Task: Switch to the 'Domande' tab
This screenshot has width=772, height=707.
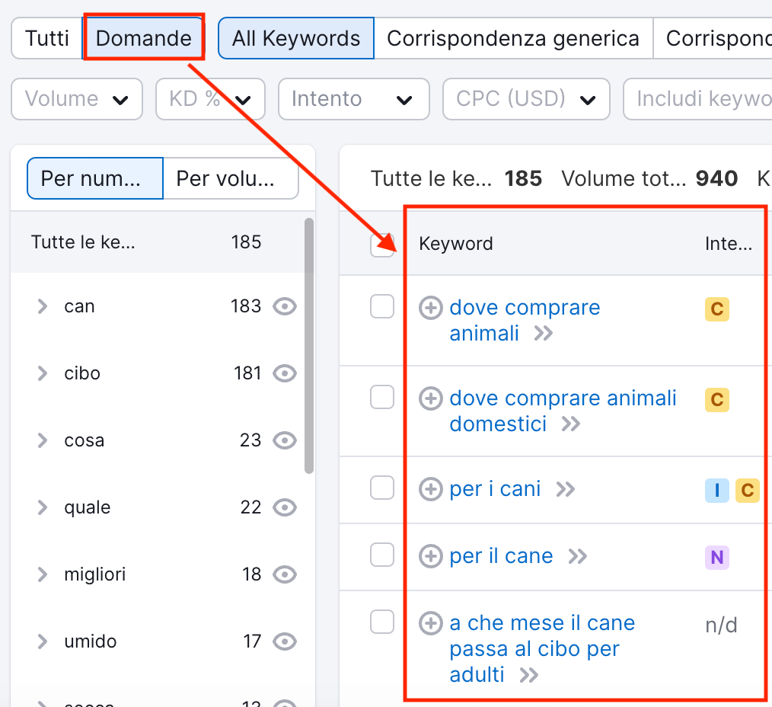Action: (144, 38)
